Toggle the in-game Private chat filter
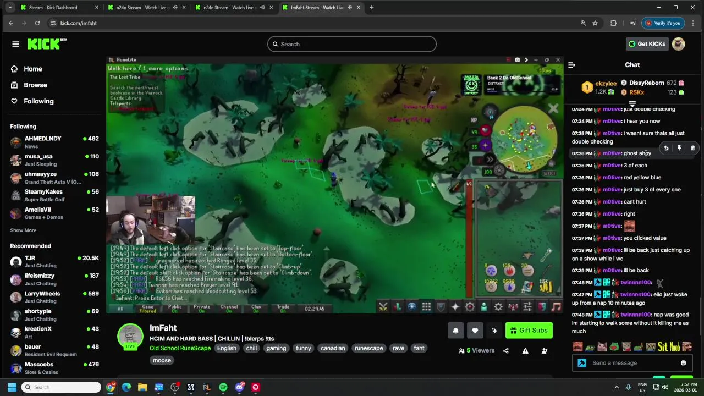This screenshot has width=704, height=396. coord(202,309)
